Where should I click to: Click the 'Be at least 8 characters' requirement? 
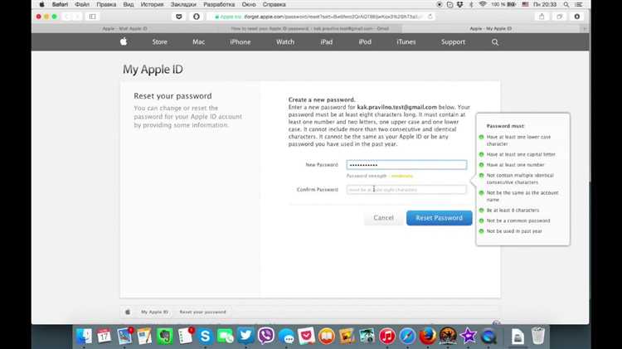(513, 211)
